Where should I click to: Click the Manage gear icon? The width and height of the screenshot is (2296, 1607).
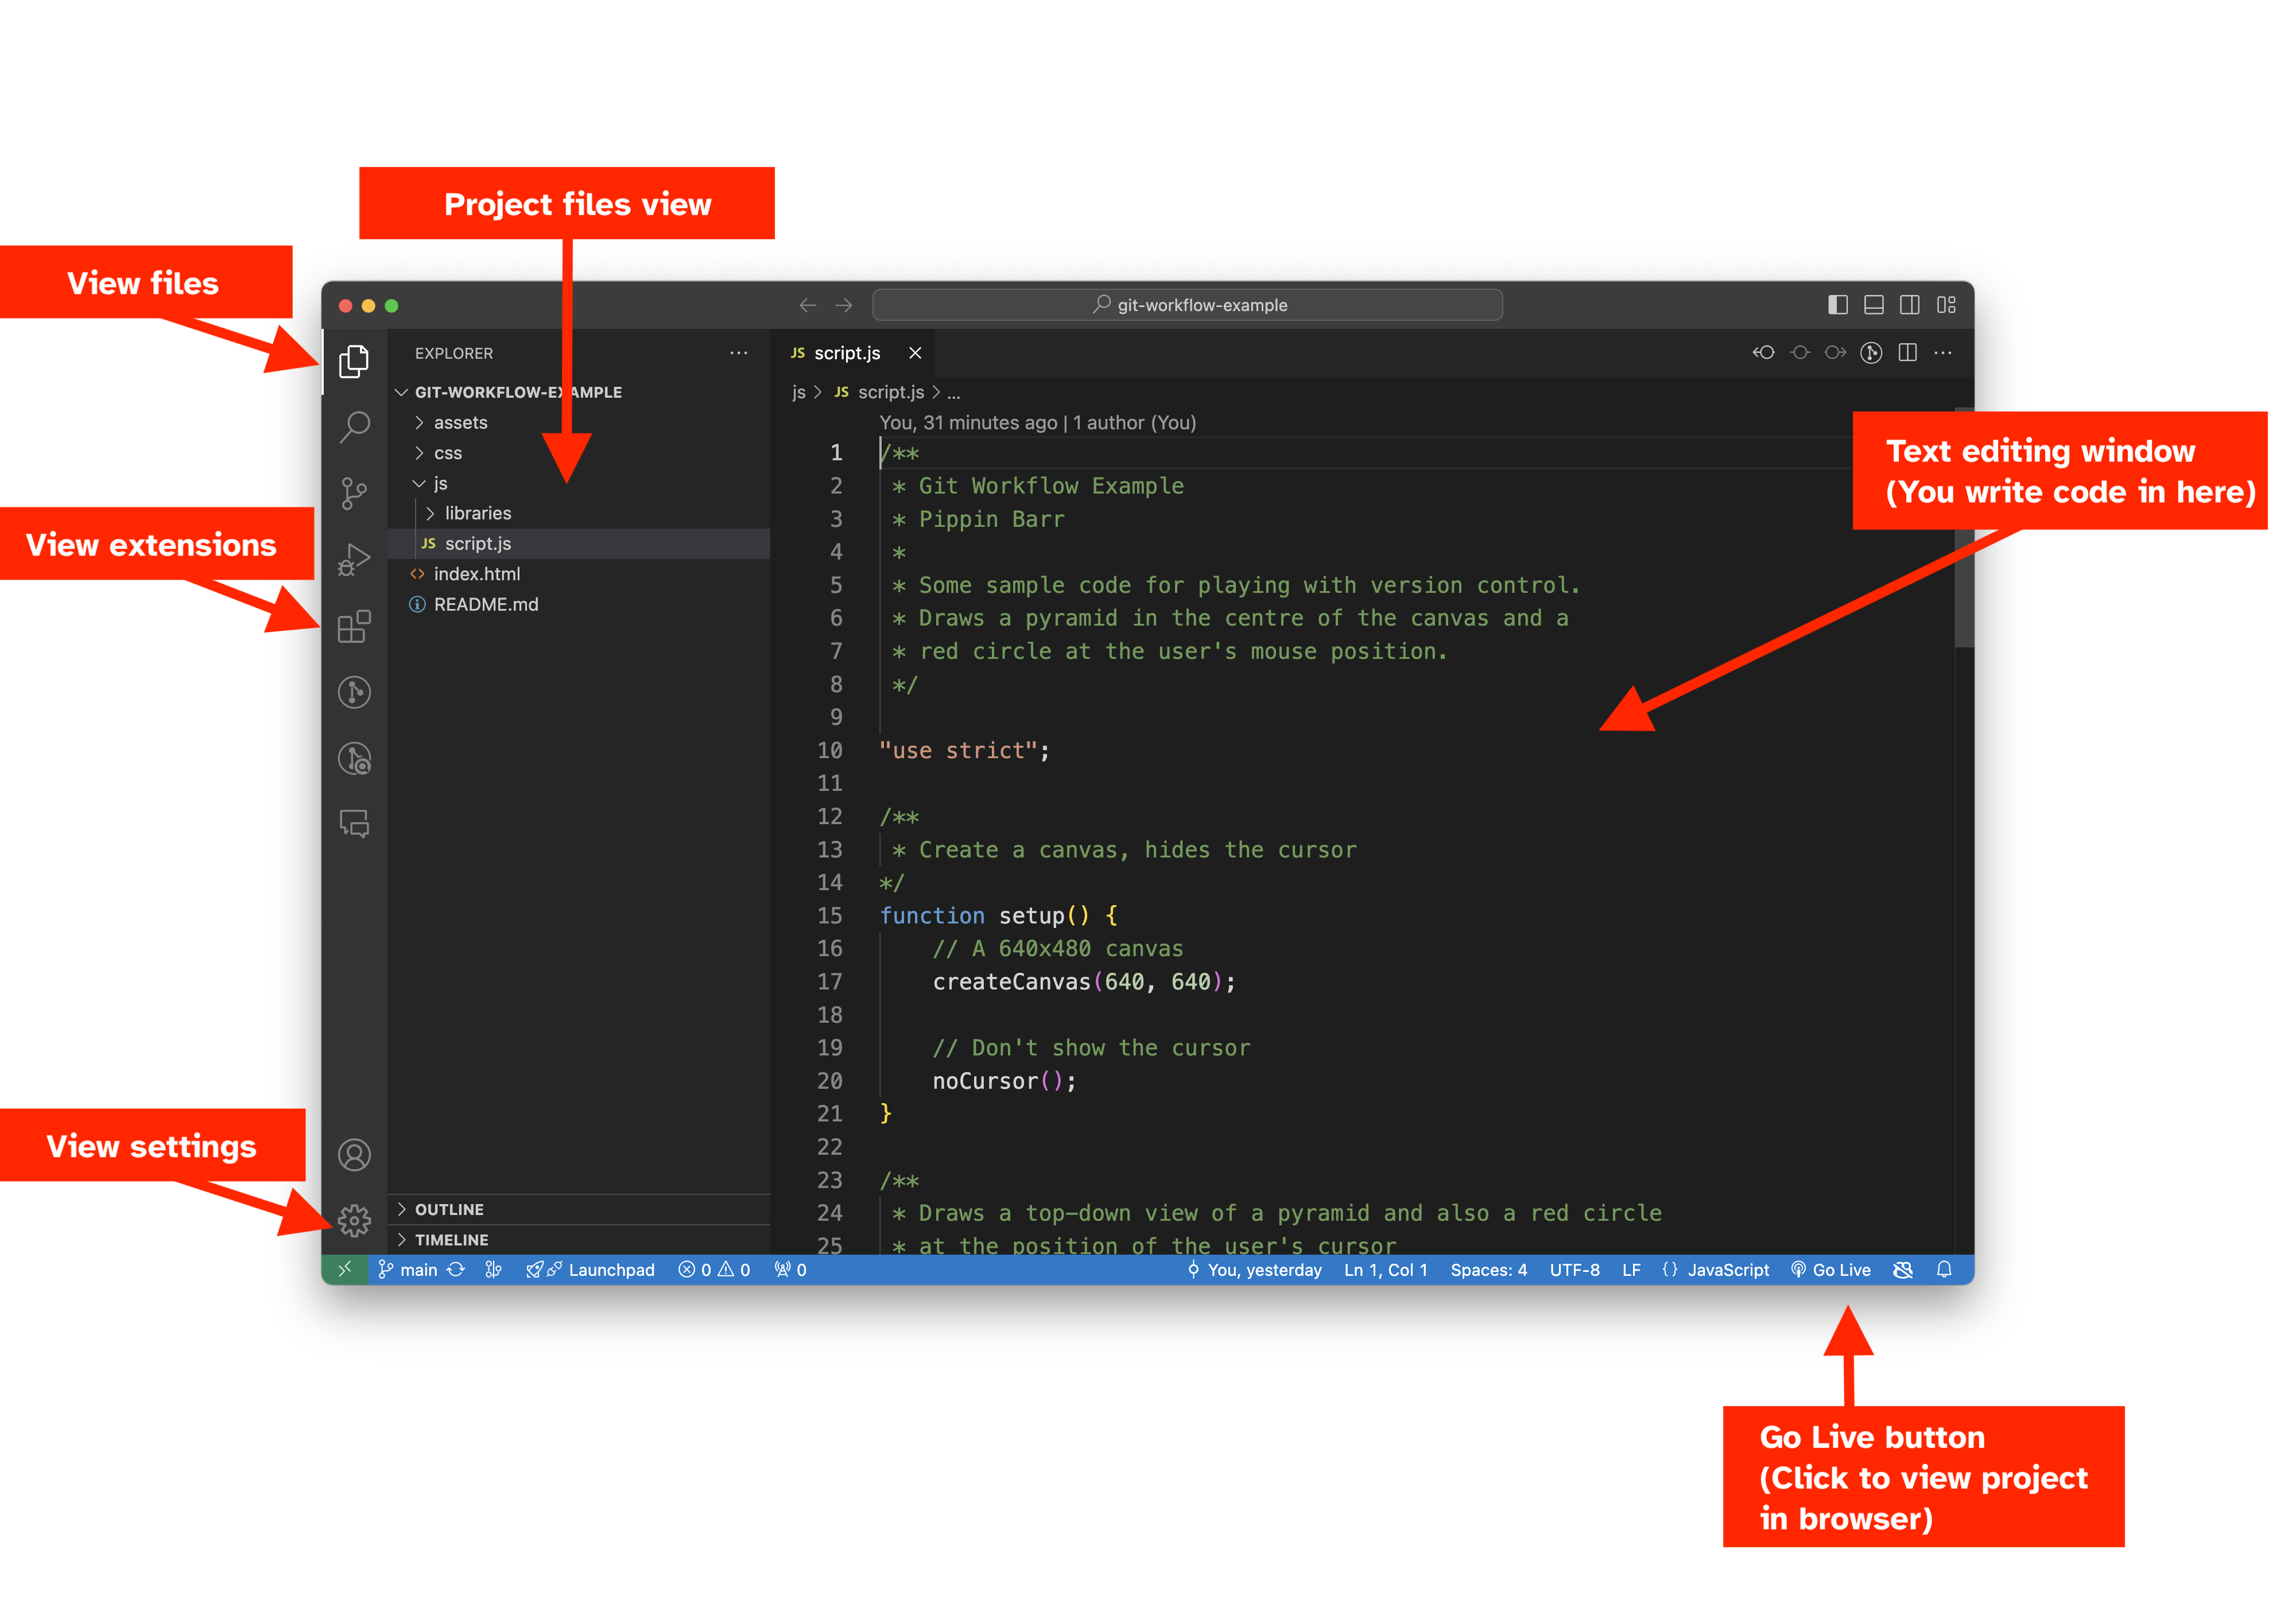click(354, 1220)
